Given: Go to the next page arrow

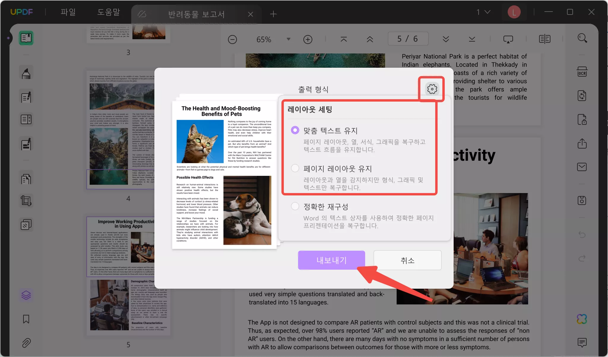Looking at the screenshot, I should tap(446, 39).
